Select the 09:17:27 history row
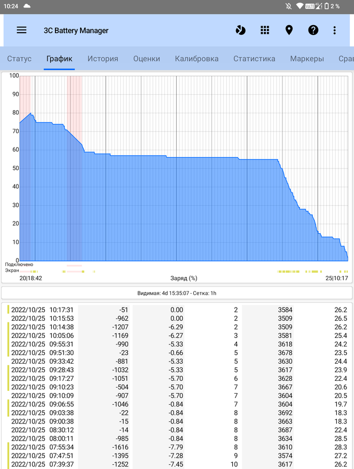The width and height of the screenshot is (354, 469). click(x=177, y=379)
